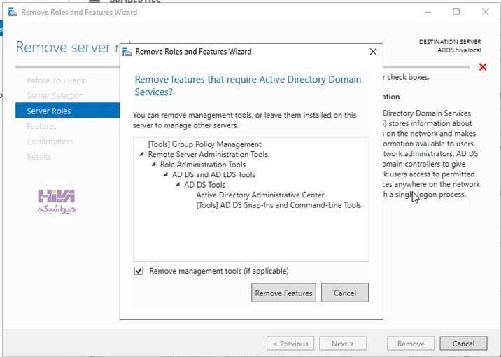Select AD DS Snap-Ins and Command-Line Tools row
501x357 pixels.
pyautogui.click(x=278, y=205)
